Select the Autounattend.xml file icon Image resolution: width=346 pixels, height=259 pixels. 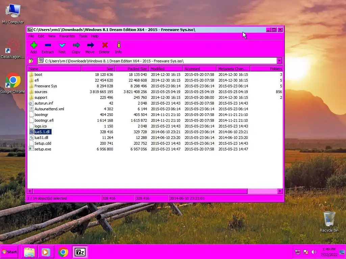point(31,109)
